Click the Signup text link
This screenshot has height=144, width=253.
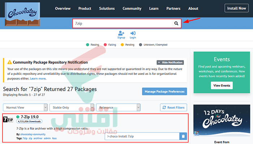[121, 37]
